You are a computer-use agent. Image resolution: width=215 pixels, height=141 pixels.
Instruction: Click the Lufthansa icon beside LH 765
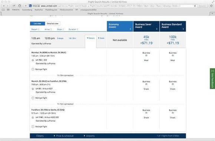33,60
